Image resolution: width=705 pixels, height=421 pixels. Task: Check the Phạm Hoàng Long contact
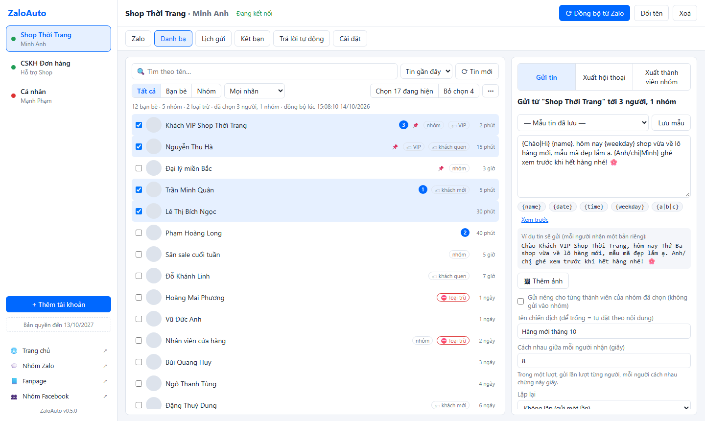coord(139,233)
